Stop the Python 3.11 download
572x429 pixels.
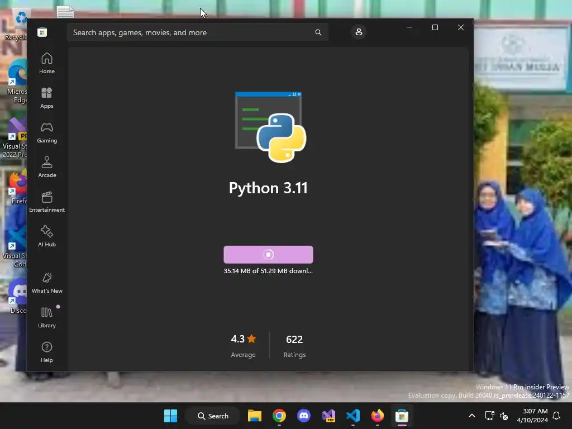click(x=268, y=254)
